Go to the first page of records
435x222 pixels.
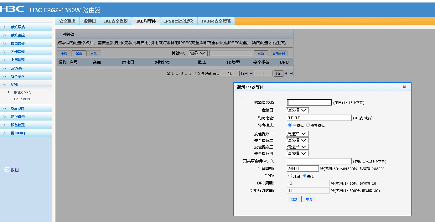(246, 74)
